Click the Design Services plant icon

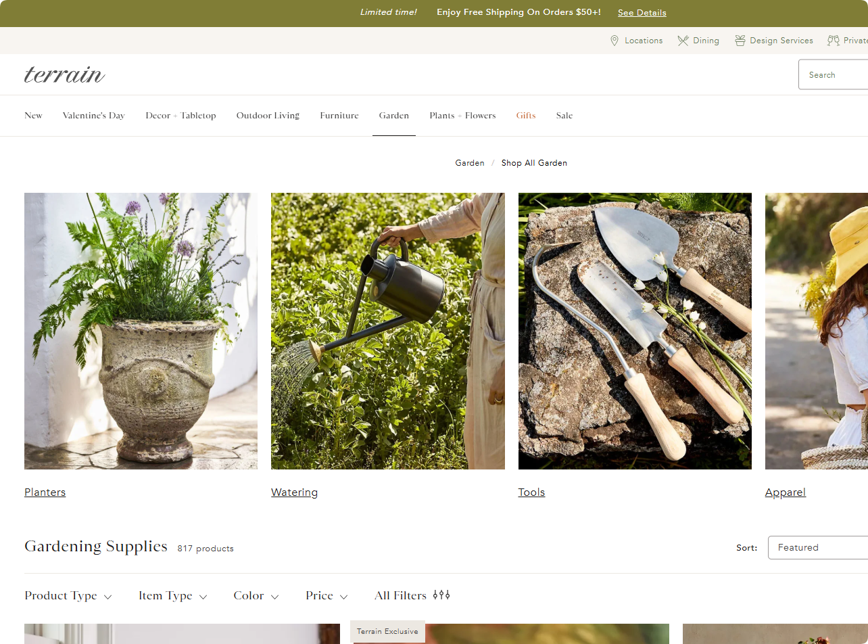click(740, 41)
